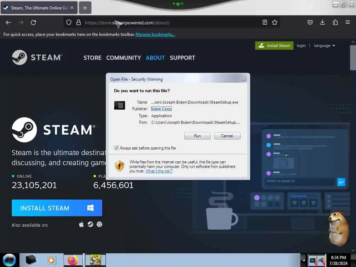Open the media player taskbar icon

pyautogui.click(x=51, y=260)
